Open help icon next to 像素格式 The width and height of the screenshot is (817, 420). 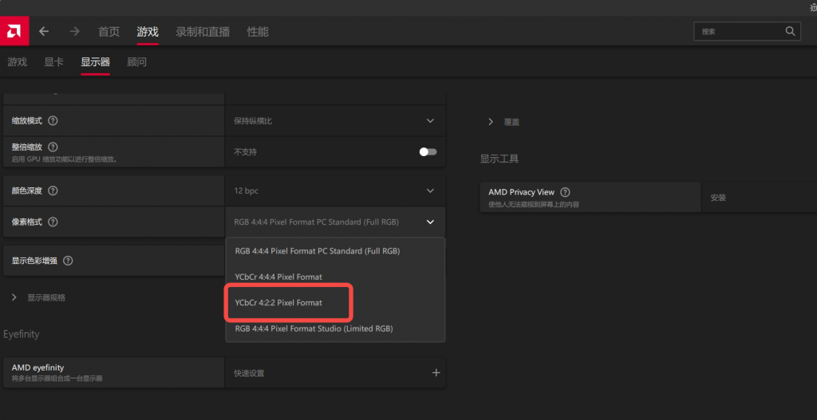(x=53, y=222)
